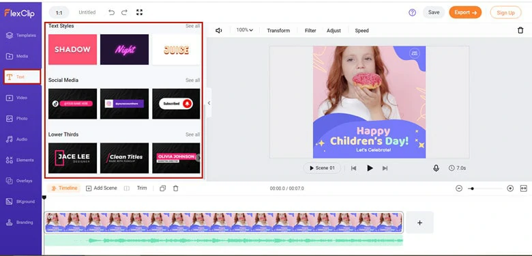Open the 1:1 aspect ratio selector
Image resolution: width=532 pixels, height=256 pixels.
(59, 12)
